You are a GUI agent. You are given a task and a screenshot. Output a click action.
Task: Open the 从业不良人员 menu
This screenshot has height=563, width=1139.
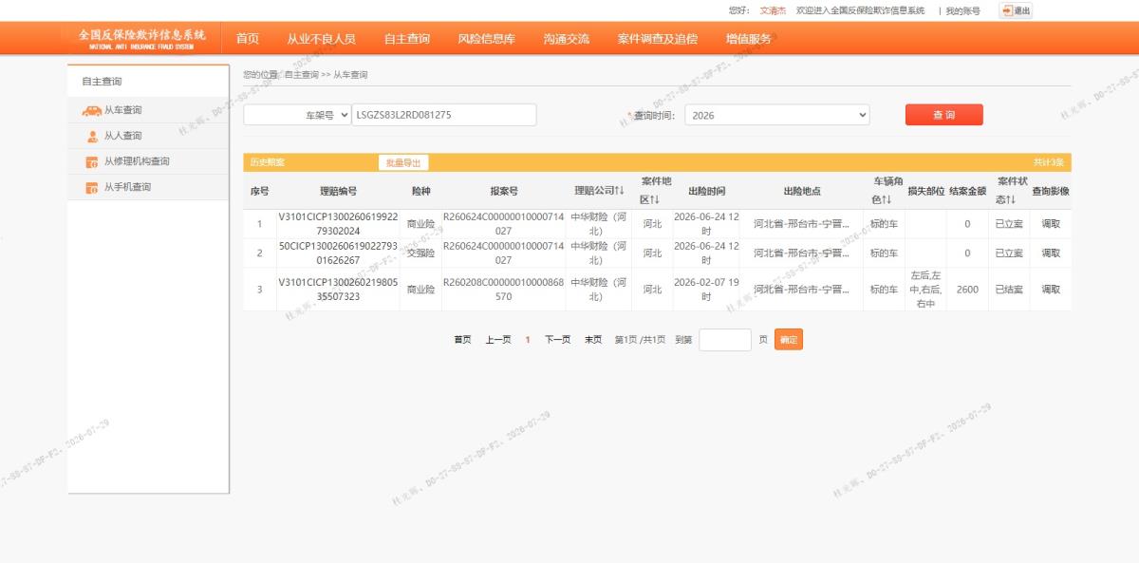[322, 39]
